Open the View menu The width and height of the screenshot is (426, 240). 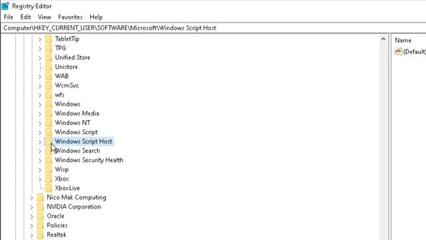(45, 17)
